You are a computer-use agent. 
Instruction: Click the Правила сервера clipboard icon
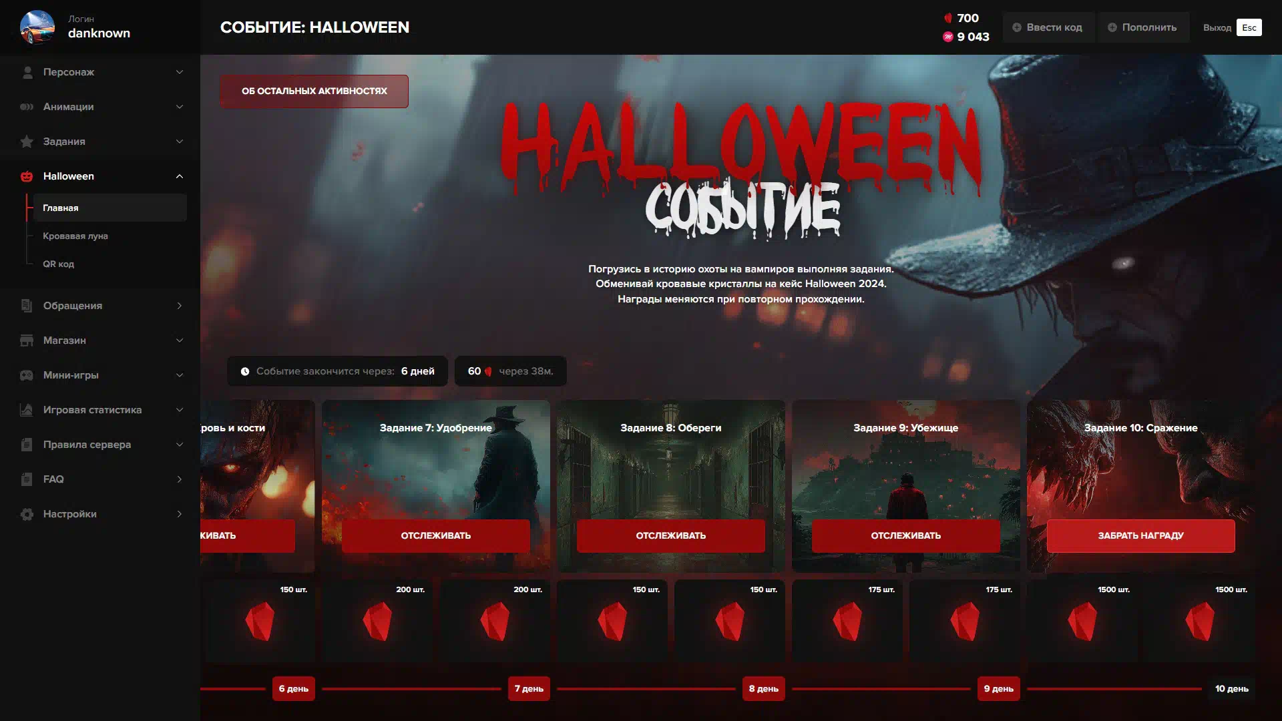coord(27,445)
